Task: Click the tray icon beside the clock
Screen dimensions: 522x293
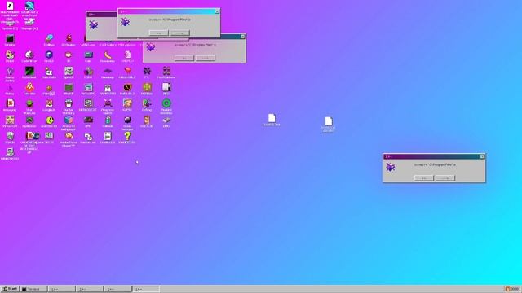Action: 507,289
